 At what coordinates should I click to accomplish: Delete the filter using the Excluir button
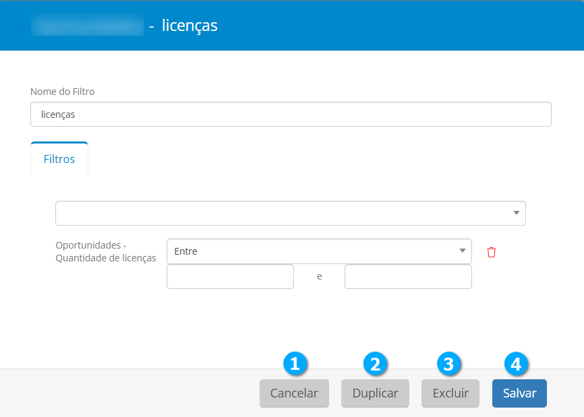[450, 393]
